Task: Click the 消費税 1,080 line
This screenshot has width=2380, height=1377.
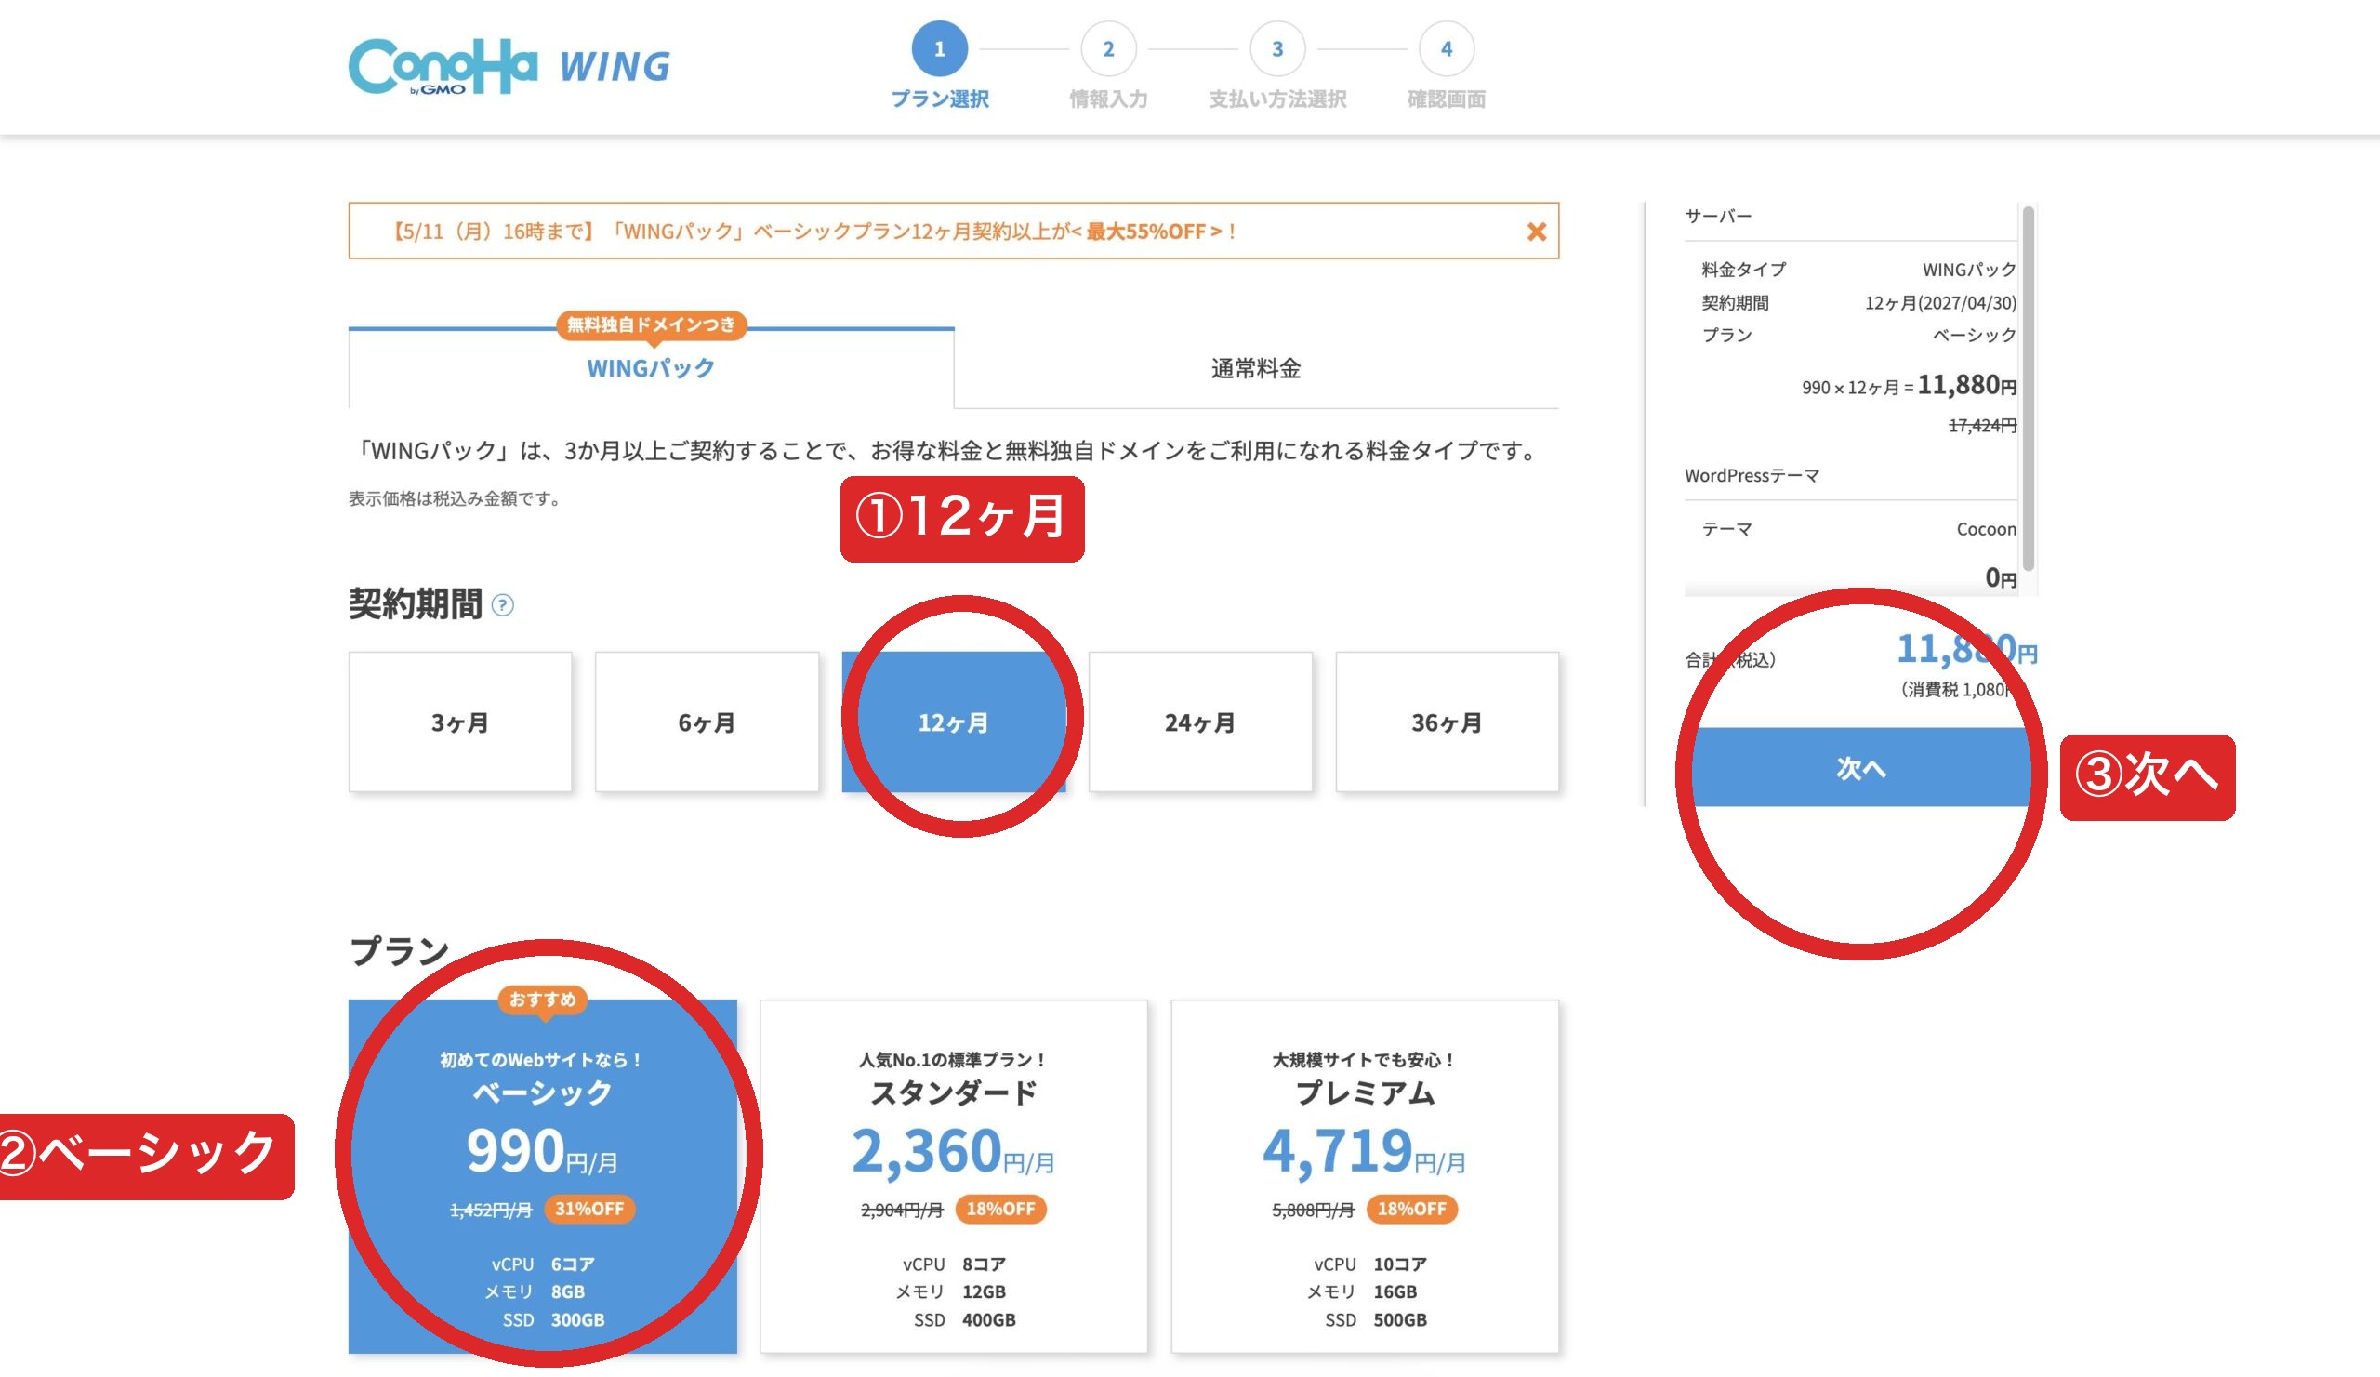Action: (x=1955, y=691)
